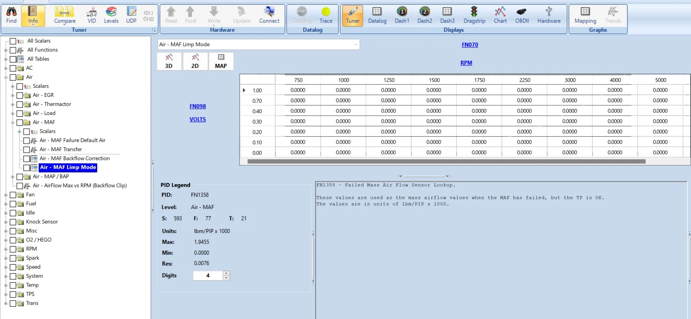Expand the Tuner group dialog launcher
Screen dimensions: 691x319
click(x=154, y=30)
